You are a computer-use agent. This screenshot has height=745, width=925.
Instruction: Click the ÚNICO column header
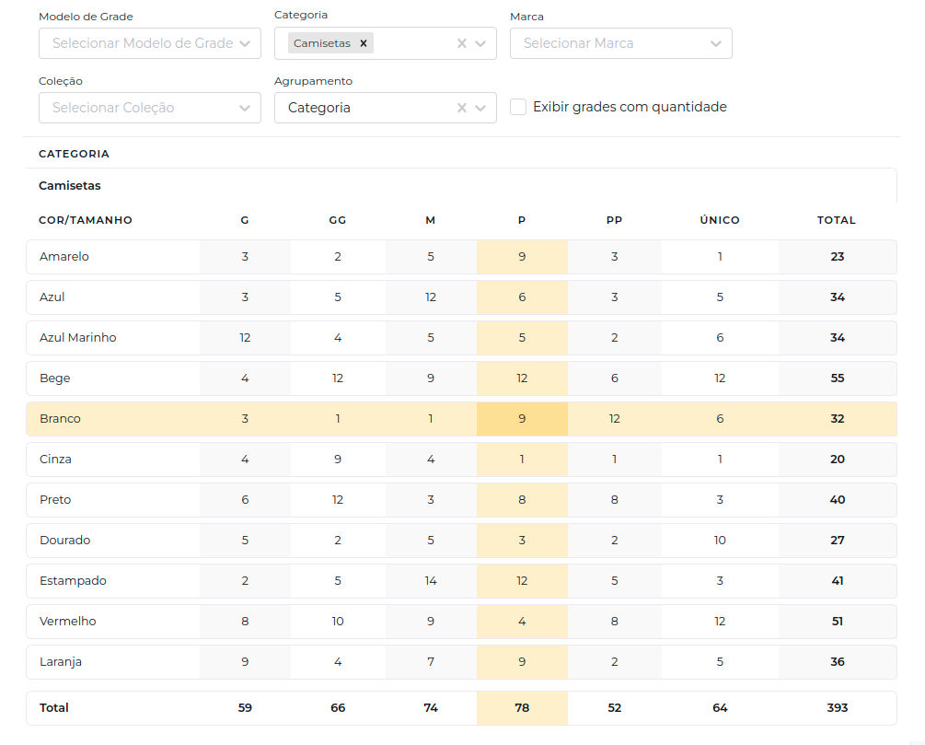(x=719, y=220)
